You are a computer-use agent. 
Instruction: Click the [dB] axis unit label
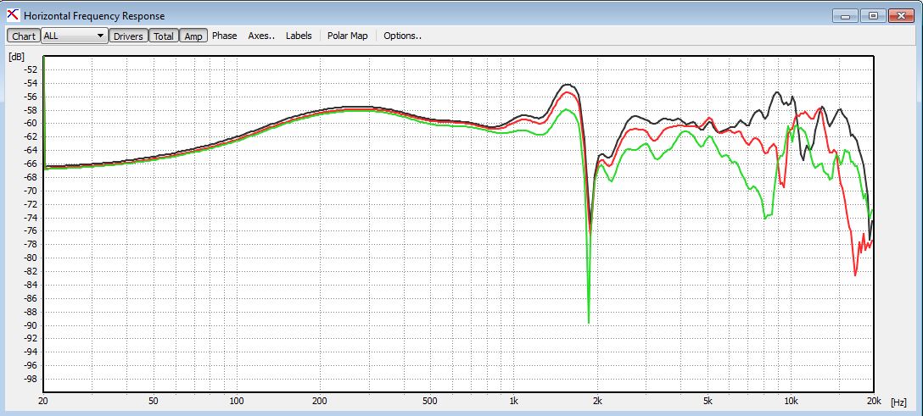16,57
